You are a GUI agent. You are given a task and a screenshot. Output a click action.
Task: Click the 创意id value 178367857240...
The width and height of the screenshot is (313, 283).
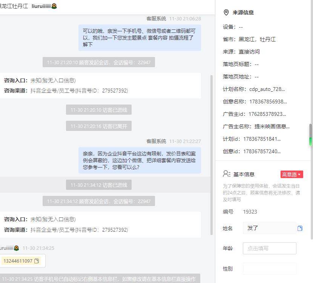tap(262, 151)
